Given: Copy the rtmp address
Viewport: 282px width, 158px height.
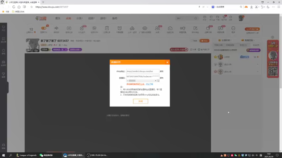Looking at the screenshot, I should [x=162, y=71].
